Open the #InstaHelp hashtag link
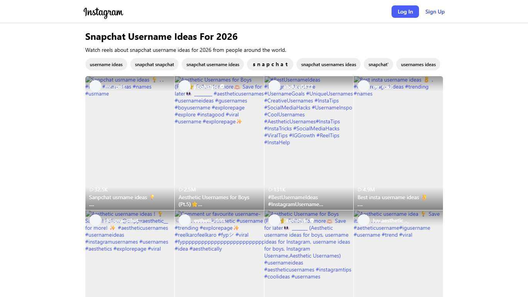528x297 pixels. (277, 143)
